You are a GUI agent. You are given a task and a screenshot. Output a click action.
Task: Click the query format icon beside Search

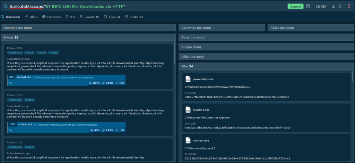[x=308, y=6]
